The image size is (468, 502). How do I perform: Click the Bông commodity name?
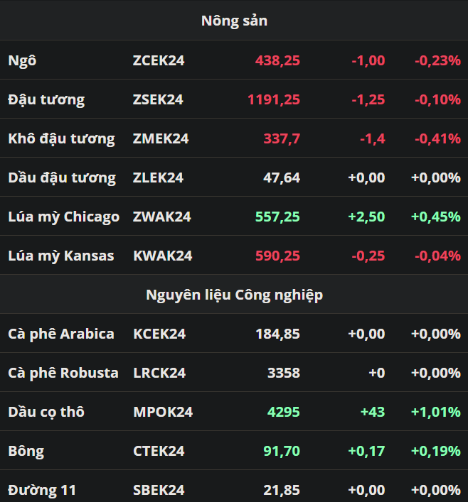tap(26, 451)
